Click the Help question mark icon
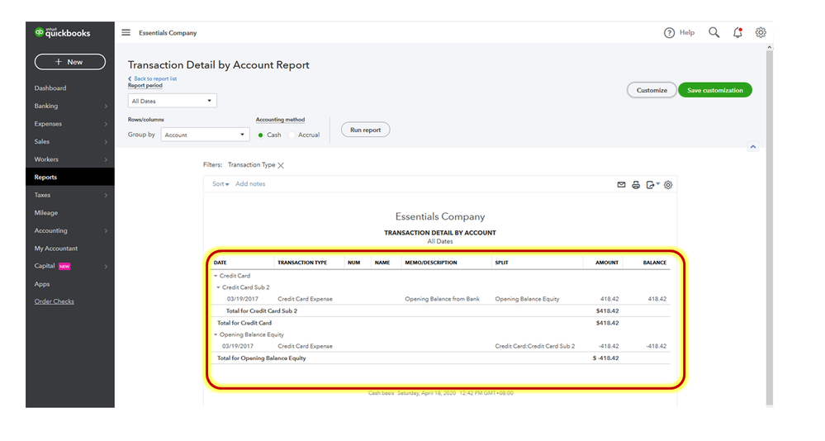The image size is (825, 441). pyautogui.click(x=669, y=33)
